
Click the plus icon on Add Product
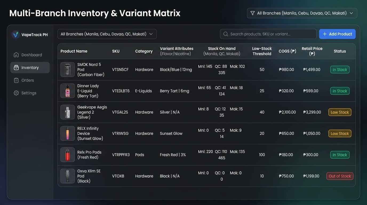[x=325, y=34]
